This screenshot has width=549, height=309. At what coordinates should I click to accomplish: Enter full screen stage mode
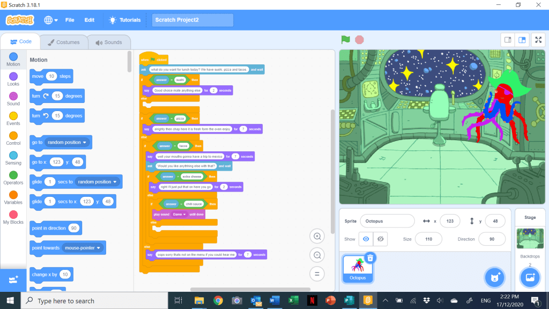pyautogui.click(x=539, y=40)
